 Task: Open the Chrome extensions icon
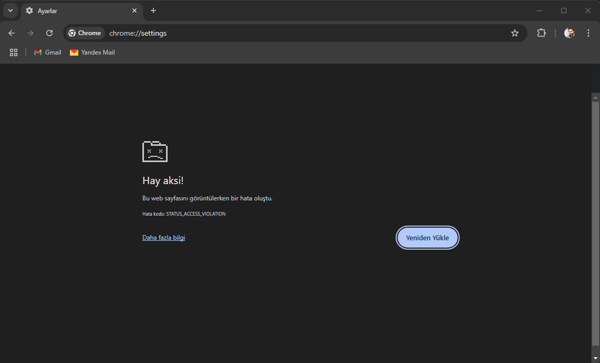541,33
